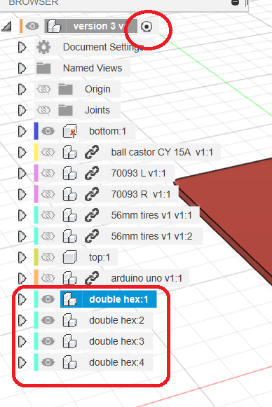Image resolution: width=272 pixels, height=407 pixels.
Task: Select the double hex:2 component
Action: tap(116, 321)
